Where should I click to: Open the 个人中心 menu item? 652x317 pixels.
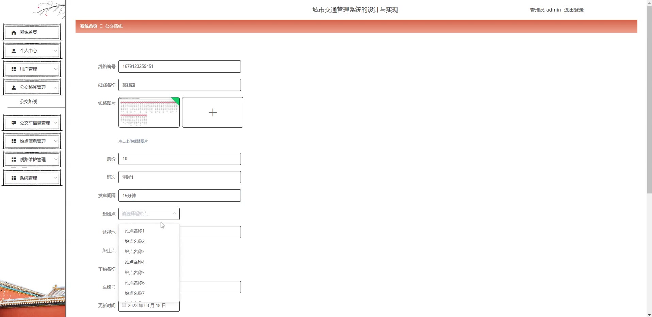[32, 51]
